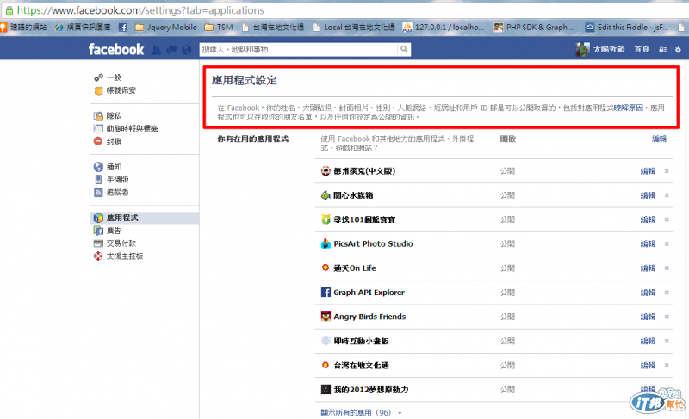Click the 開心水族箱 fish icon
689x419 pixels.
point(326,195)
